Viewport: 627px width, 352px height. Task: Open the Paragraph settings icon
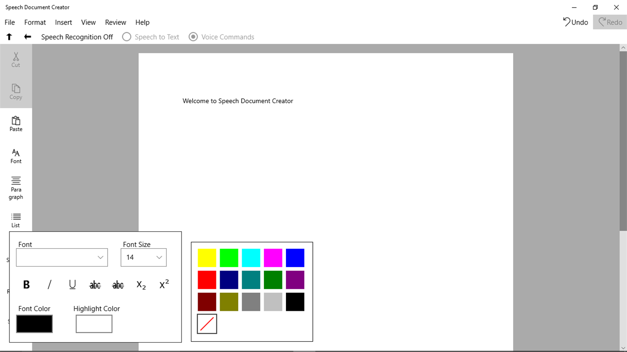16,187
